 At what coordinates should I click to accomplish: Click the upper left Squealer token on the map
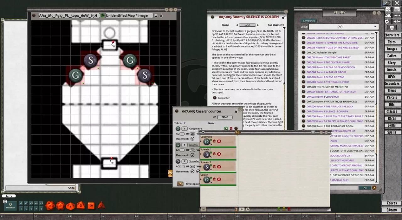[x=90, y=60]
